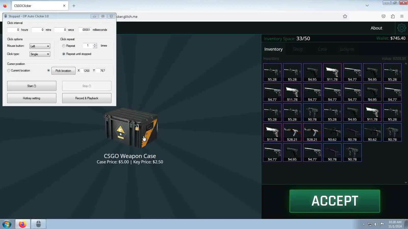Decrease the repeat times count
This screenshot has width=408, height=229.
pyautogui.click(x=95, y=47)
